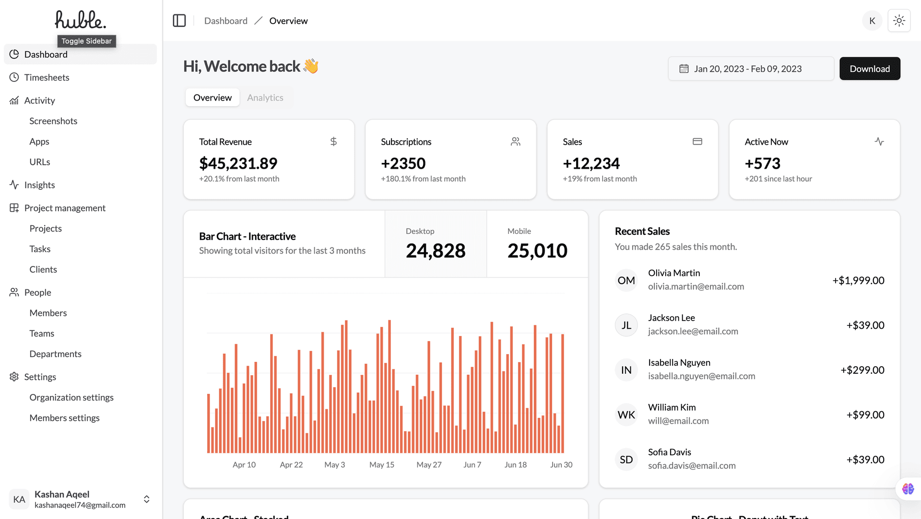Toggle chart to Mobile visitors view
The height and width of the screenshot is (519, 921).
(x=537, y=244)
